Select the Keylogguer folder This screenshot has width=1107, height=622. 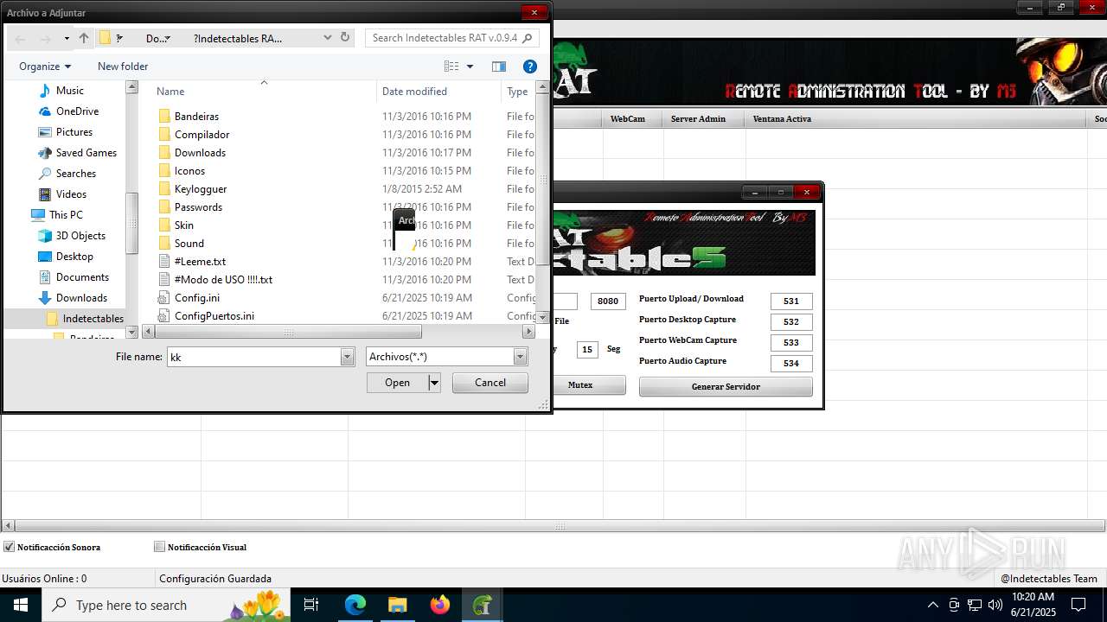point(201,189)
